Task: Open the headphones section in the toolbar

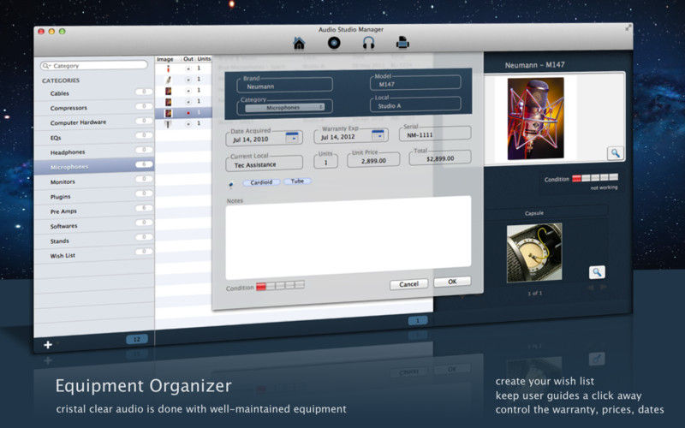Action: (x=369, y=44)
